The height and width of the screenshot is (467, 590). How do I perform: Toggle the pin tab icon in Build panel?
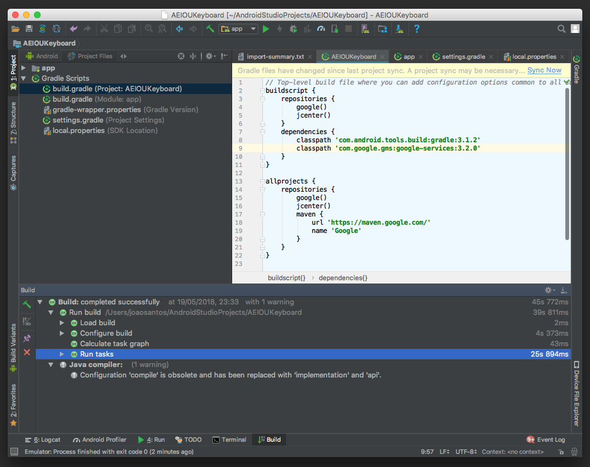(27, 338)
